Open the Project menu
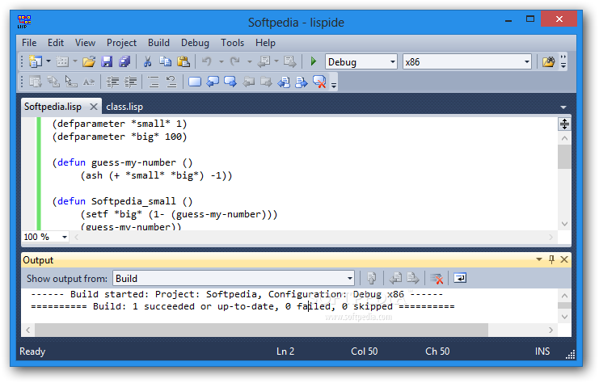This screenshot has height=383, width=599. [x=121, y=42]
